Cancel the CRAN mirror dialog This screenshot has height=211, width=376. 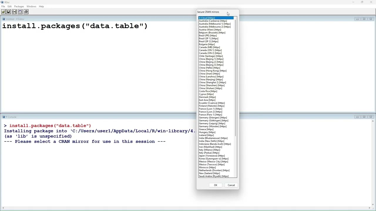(231, 185)
